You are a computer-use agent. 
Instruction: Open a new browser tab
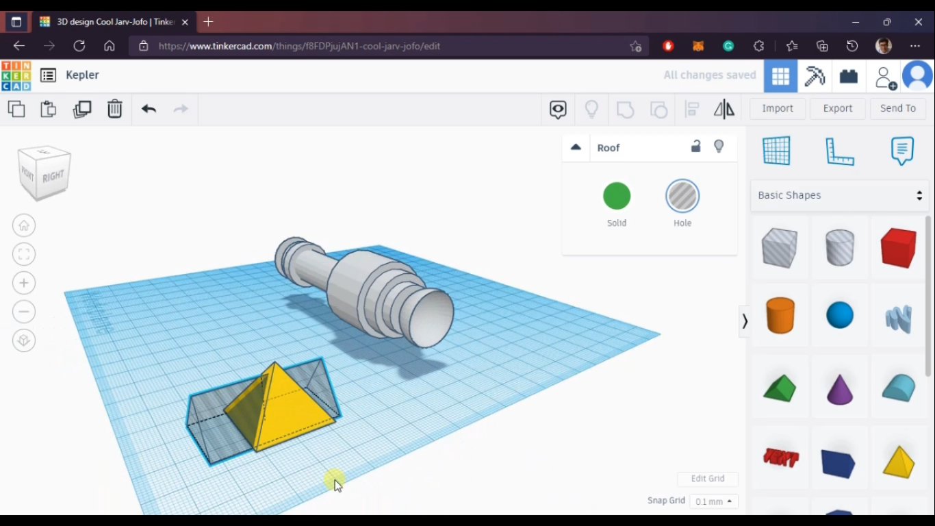(x=209, y=22)
